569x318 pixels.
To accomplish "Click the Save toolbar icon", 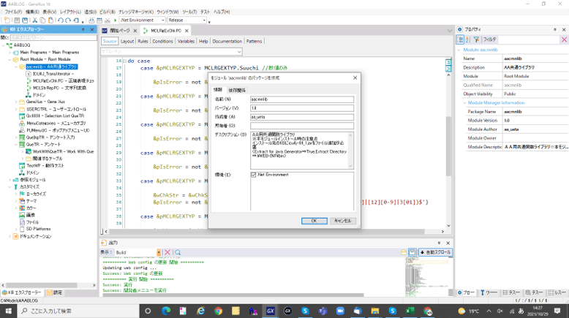I will click(17, 20).
